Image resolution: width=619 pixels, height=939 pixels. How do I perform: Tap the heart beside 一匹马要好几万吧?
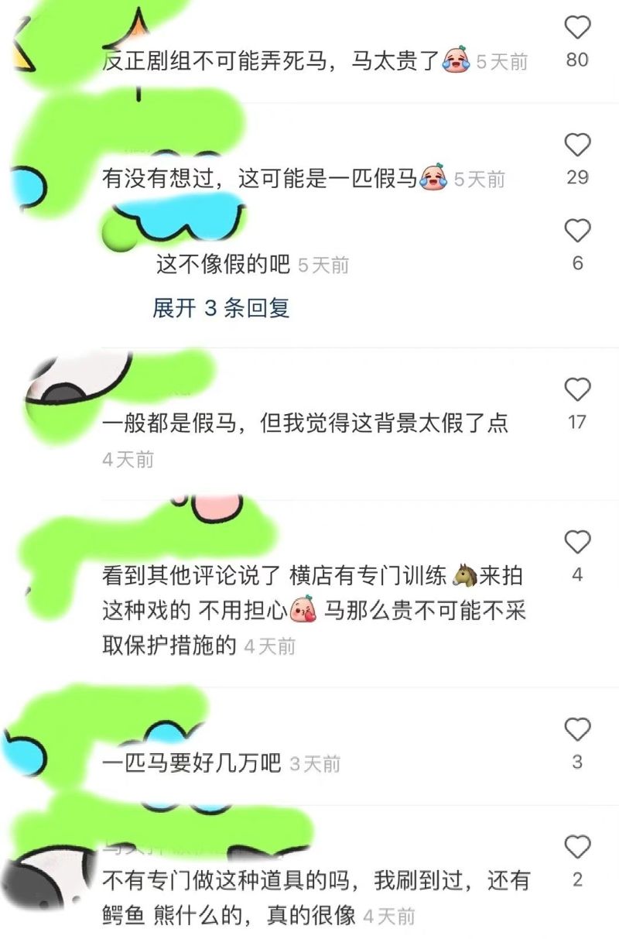577,729
